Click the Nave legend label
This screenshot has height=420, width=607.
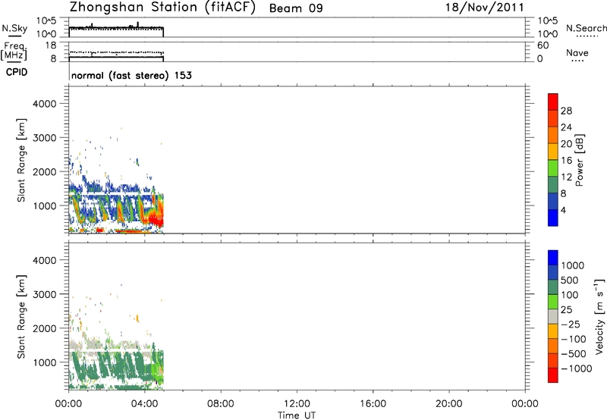577,53
